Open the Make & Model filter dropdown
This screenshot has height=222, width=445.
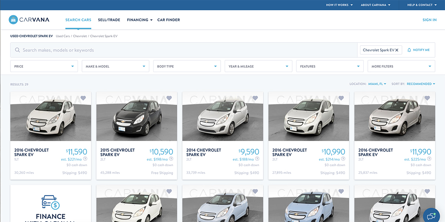click(x=116, y=66)
